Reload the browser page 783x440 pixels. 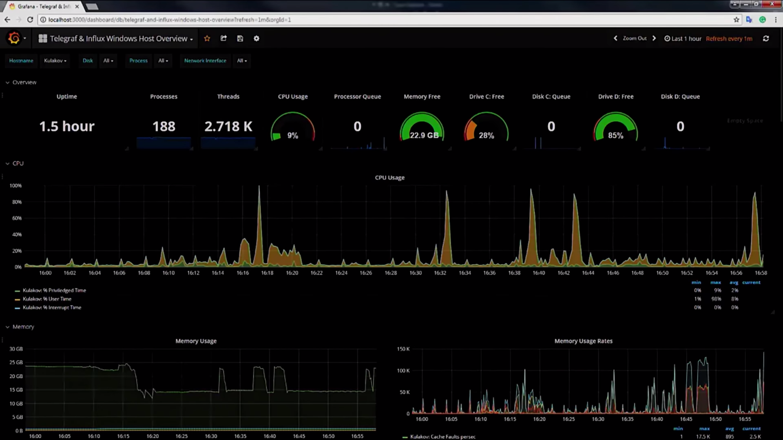(x=30, y=20)
